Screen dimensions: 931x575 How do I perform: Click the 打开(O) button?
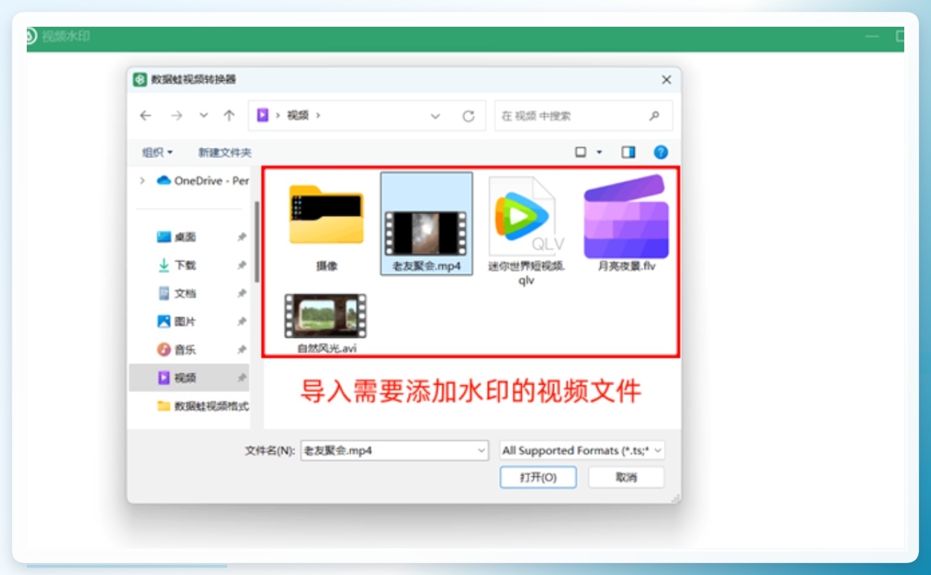[538, 478]
